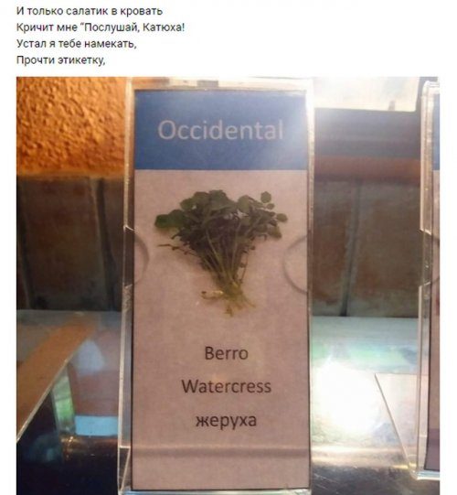This screenshot has width=457, height=495.
Task: Open the attached watercress label photo
Action: [228, 285]
